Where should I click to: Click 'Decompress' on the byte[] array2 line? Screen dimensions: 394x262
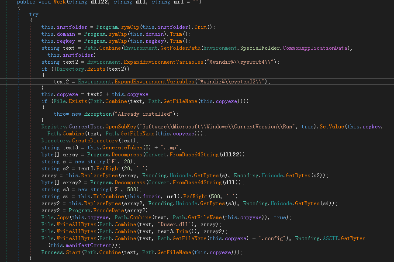[130, 183]
